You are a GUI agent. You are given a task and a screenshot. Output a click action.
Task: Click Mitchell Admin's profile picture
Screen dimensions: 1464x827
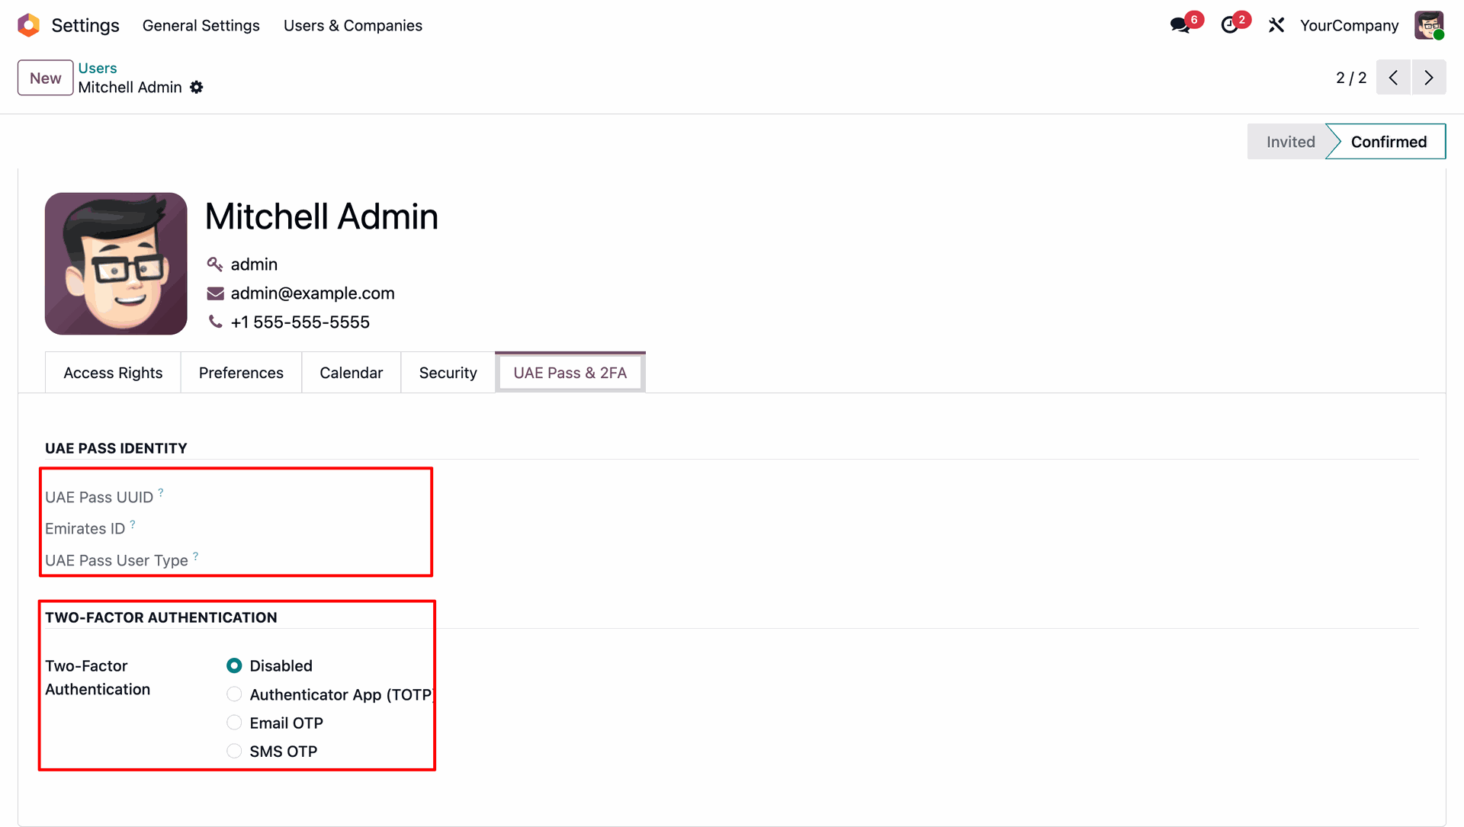[116, 264]
